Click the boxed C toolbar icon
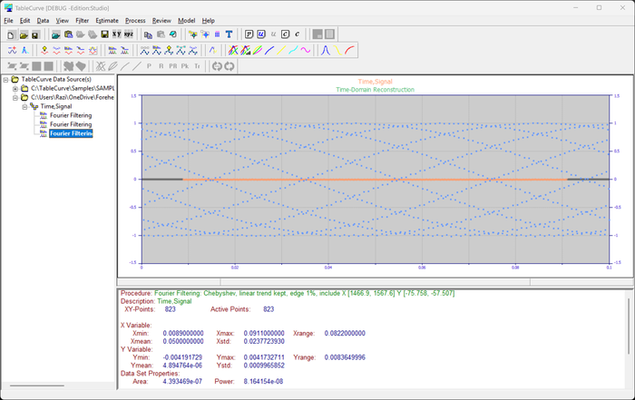The height and width of the screenshot is (400, 635). [285, 34]
